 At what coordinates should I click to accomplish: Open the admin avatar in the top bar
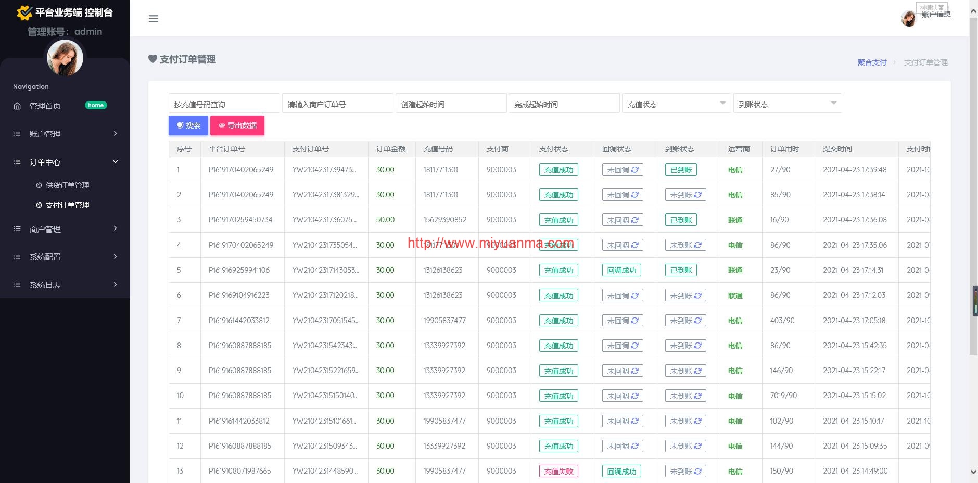click(909, 19)
